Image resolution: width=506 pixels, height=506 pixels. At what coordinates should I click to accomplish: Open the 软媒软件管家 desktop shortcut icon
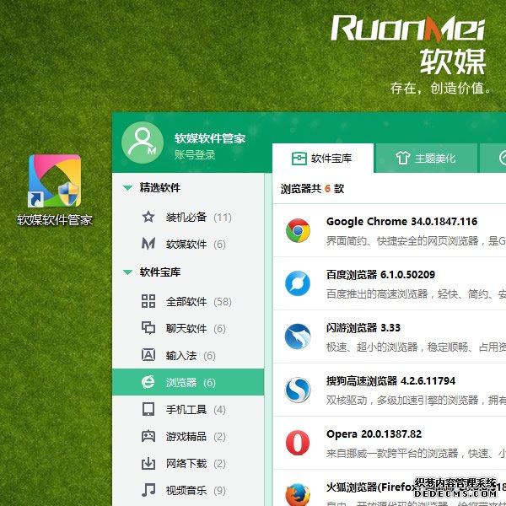pos(55,180)
